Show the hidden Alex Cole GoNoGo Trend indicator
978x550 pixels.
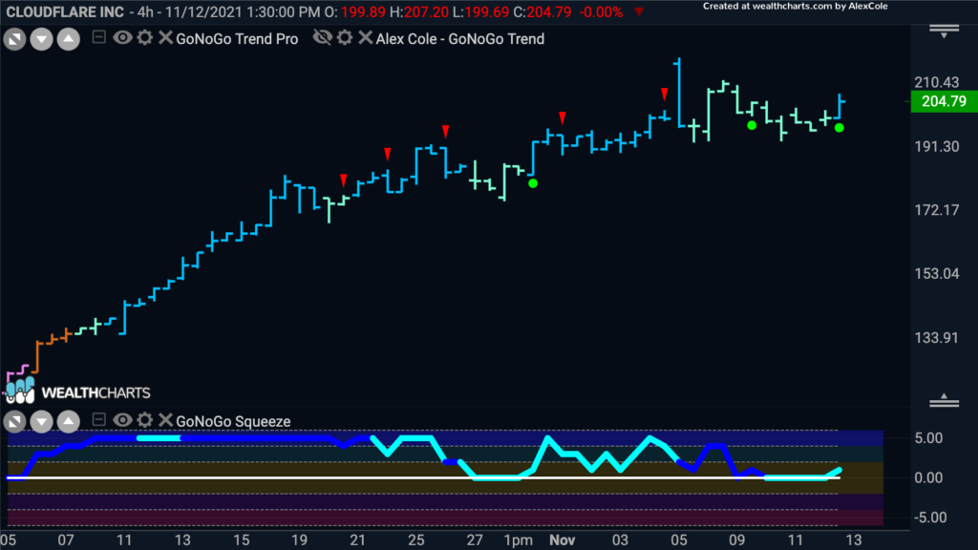[x=323, y=37]
